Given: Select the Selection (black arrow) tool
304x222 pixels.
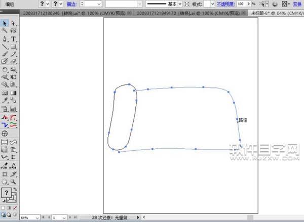Looking at the screenshot, I should (x=5, y=23).
